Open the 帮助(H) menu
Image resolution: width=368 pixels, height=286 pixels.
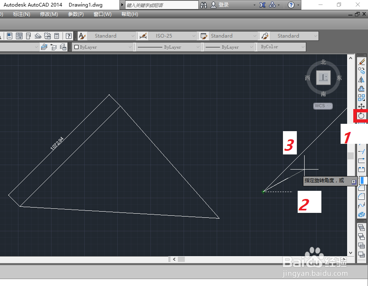coord(130,14)
